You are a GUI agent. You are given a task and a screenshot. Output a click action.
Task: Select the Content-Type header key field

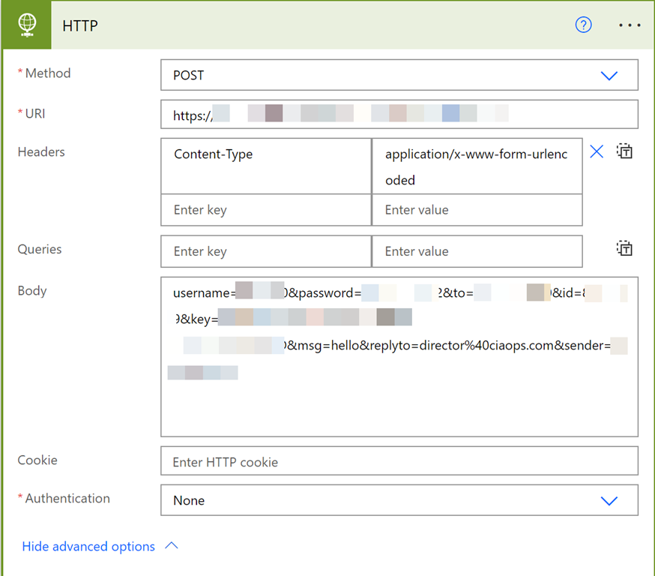(265, 166)
